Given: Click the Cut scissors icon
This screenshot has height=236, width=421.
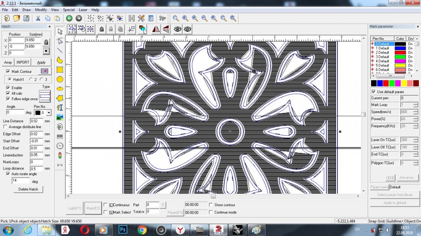Looking at the screenshot, I should pyautogui.click(x=38, y=18).
